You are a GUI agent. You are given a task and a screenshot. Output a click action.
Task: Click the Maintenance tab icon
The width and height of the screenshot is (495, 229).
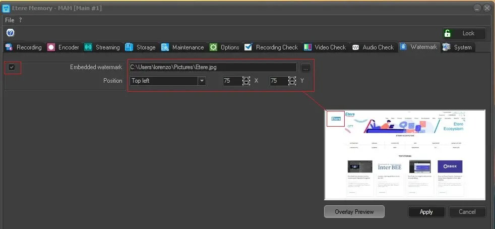tap(165, 47)
